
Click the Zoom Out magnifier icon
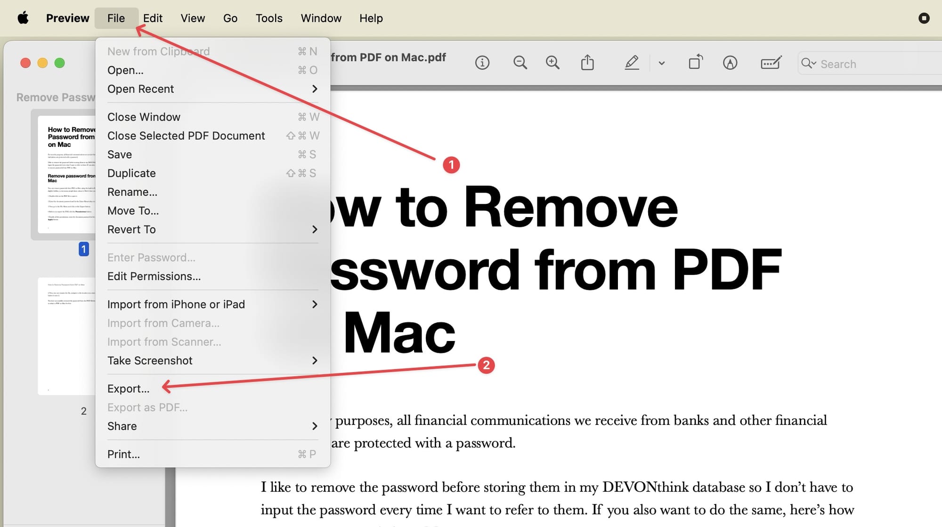(520, 63)
